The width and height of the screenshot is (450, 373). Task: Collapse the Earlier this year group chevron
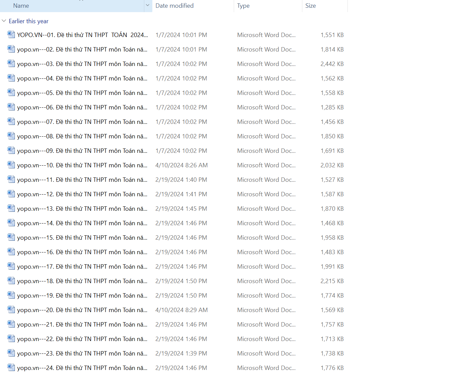click(x=4, y=21)
